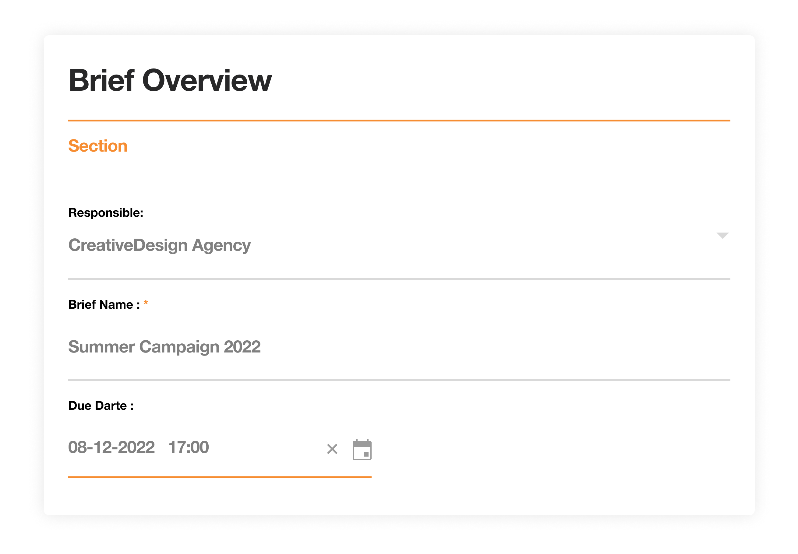The width and height of the screenshot is (798, 554).
Task: Click the Brief Overview title
Action: point(170,80)
